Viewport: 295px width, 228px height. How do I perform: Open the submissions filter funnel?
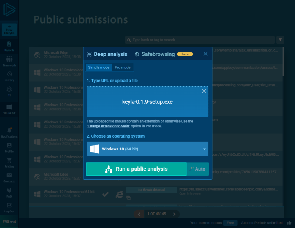click(x=280, y=40)
